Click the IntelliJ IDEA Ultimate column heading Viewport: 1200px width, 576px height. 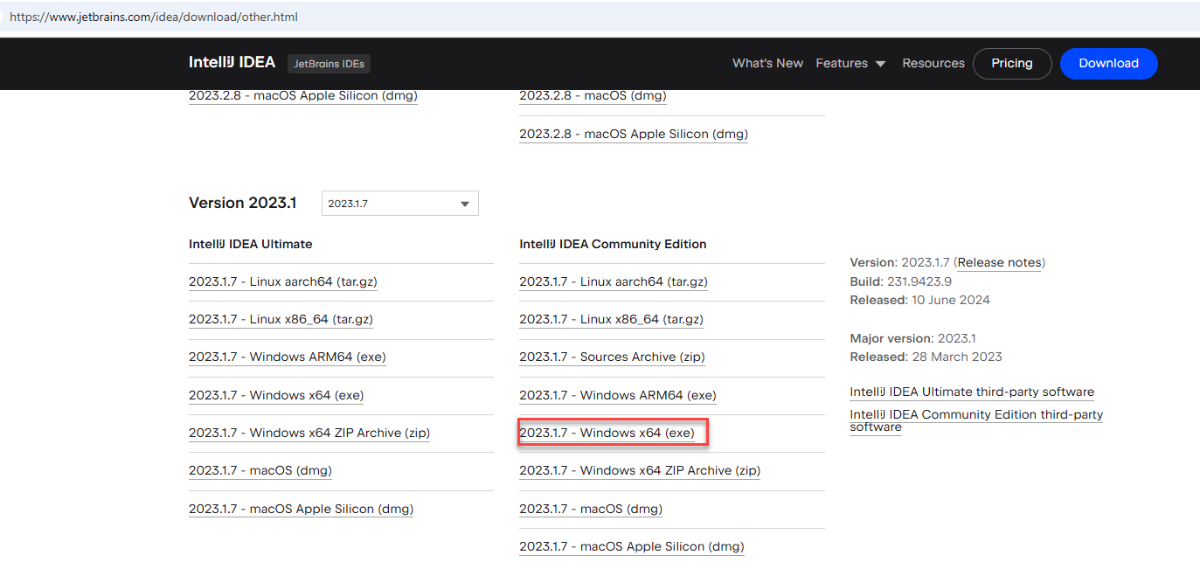(250, 244)
